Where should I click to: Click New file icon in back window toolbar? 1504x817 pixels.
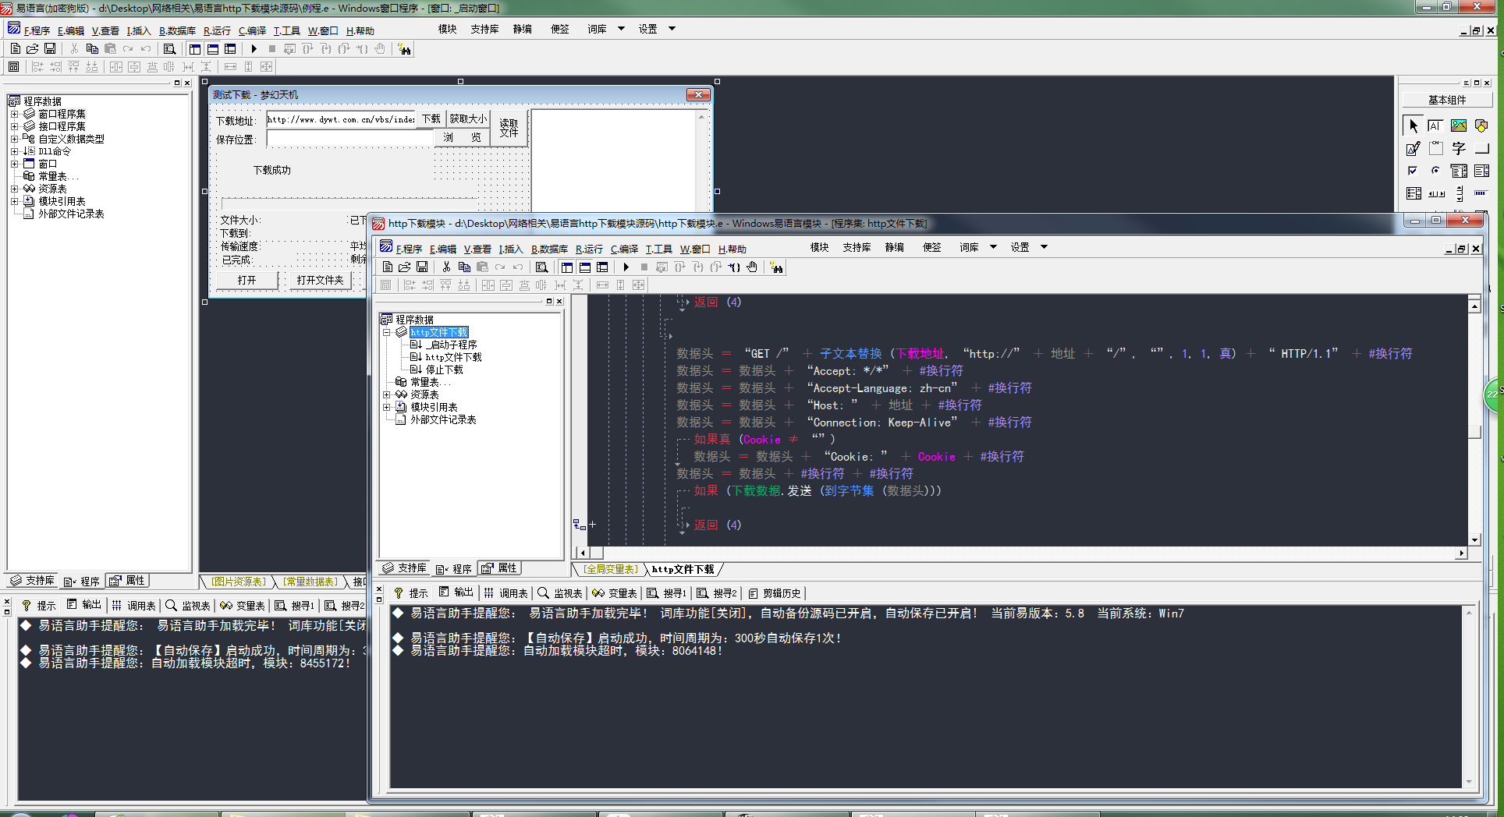pyautogui.click(x=15, y=48)
